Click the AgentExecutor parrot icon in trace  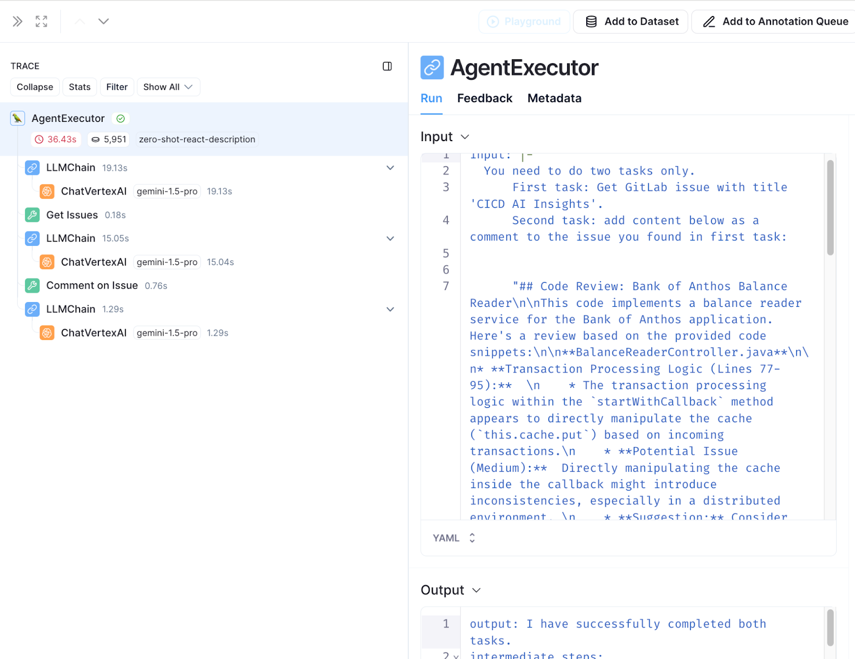[18, 118]
